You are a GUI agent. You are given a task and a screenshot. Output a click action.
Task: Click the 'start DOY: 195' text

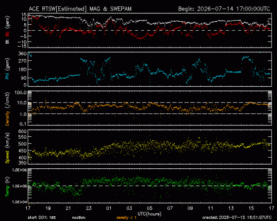42,218
